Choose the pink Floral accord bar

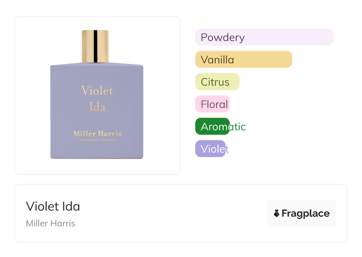pyautogui.click(x=212, y=104)
